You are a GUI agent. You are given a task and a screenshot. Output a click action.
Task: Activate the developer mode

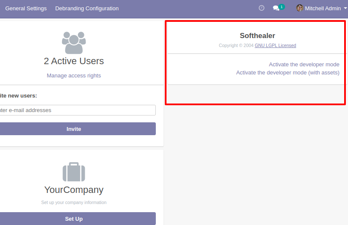click(304, 65)
